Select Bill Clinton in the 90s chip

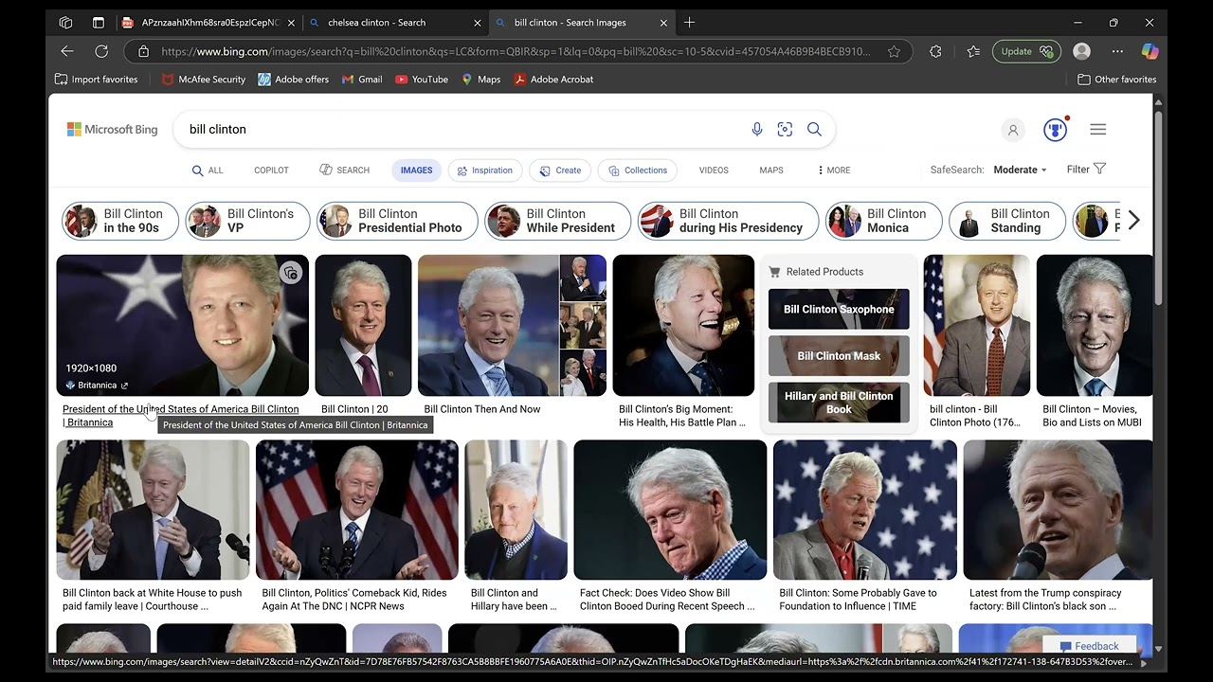pos(120,221)
